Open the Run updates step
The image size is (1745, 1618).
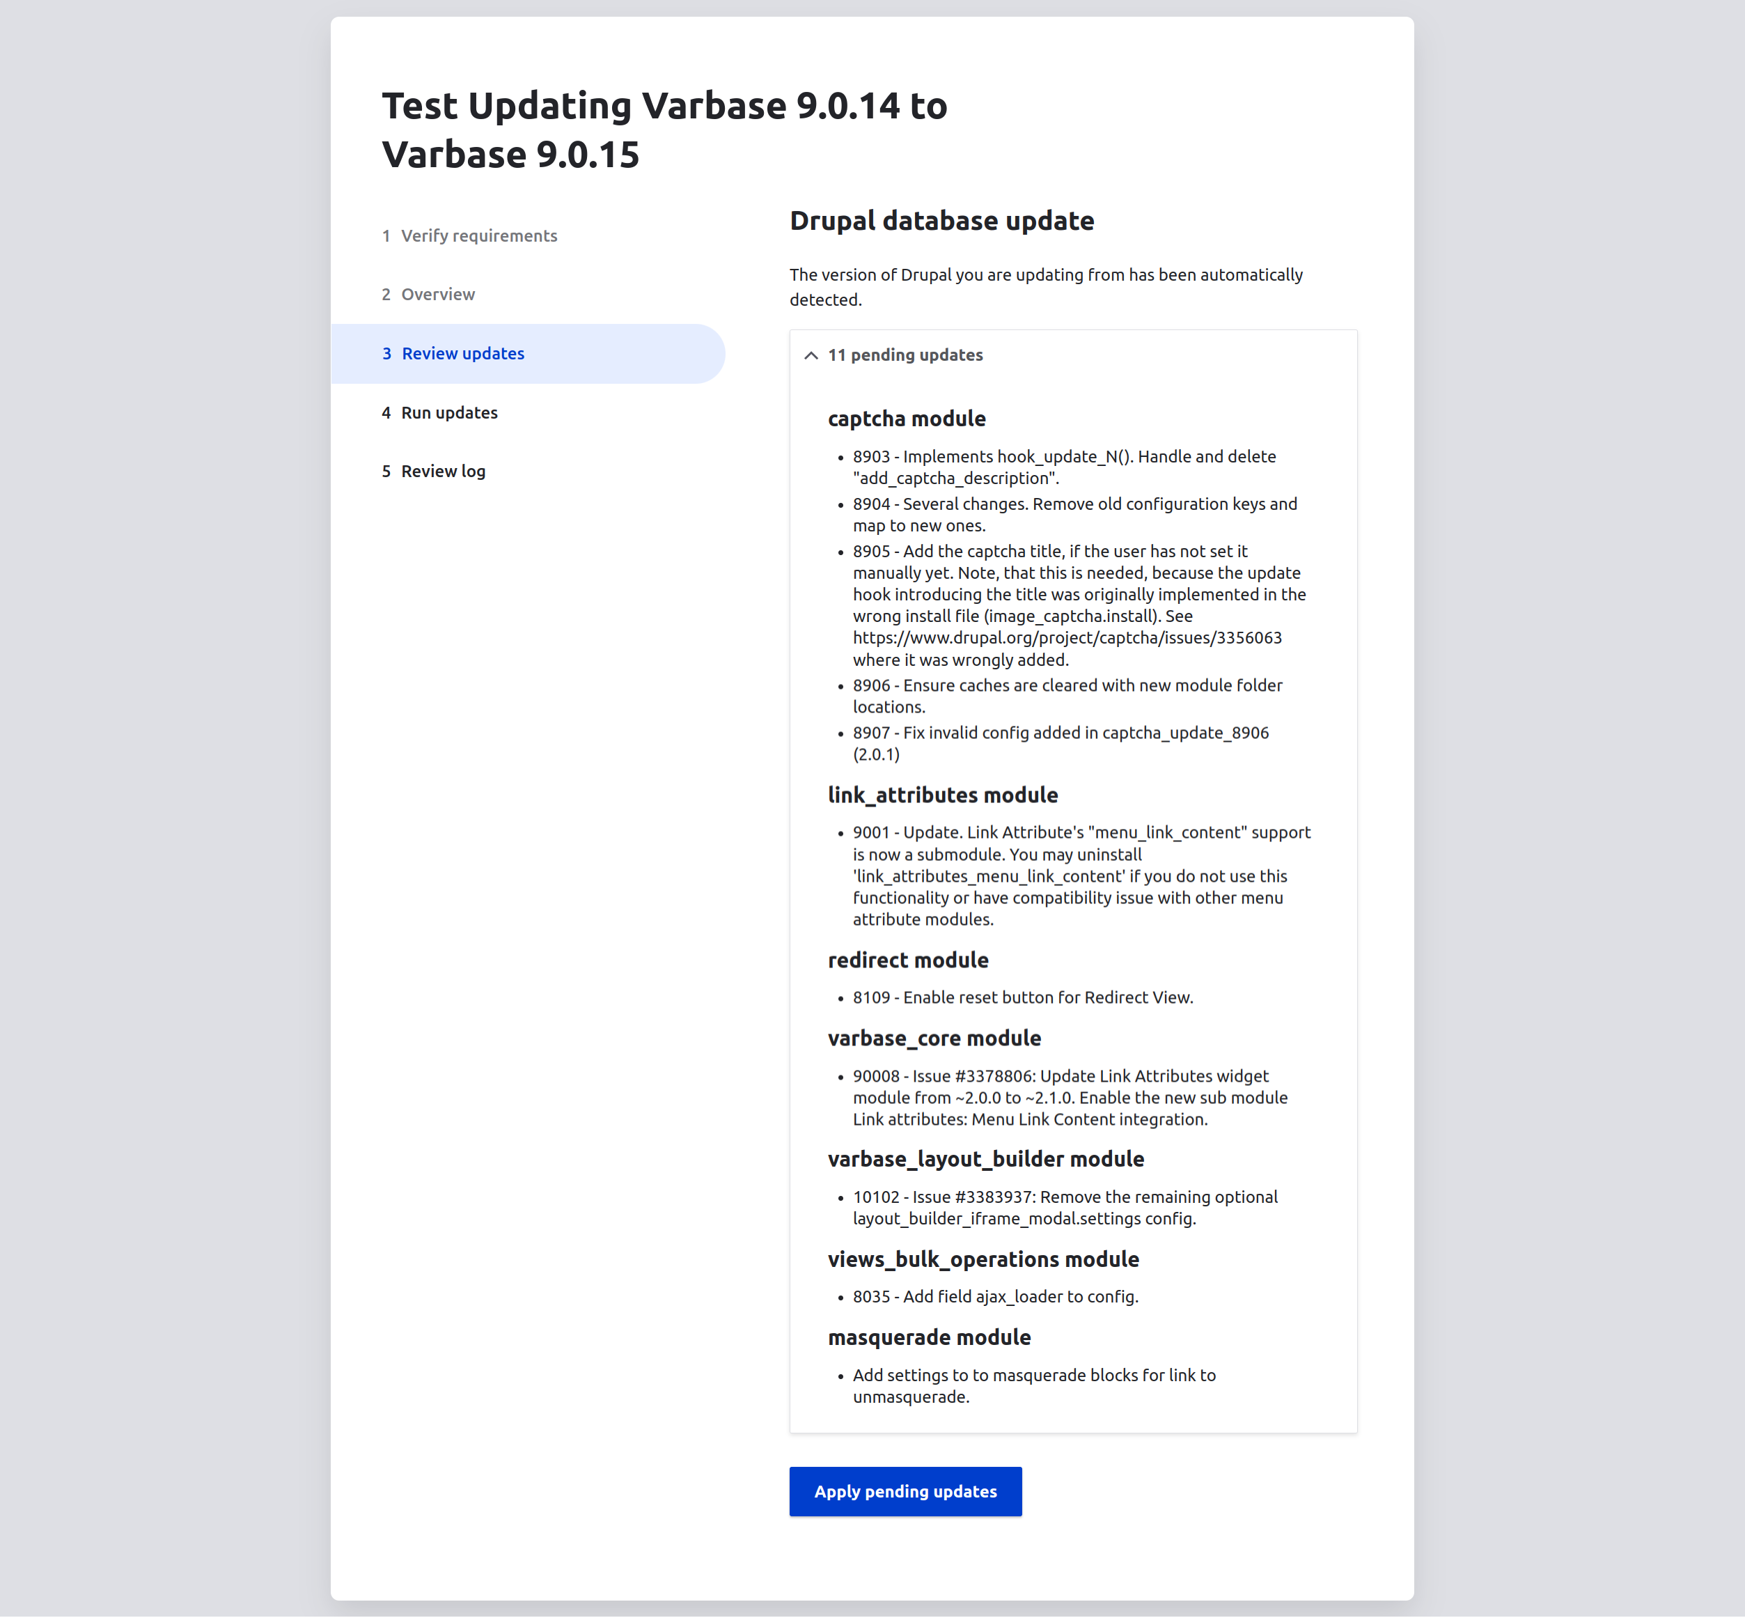449,413
